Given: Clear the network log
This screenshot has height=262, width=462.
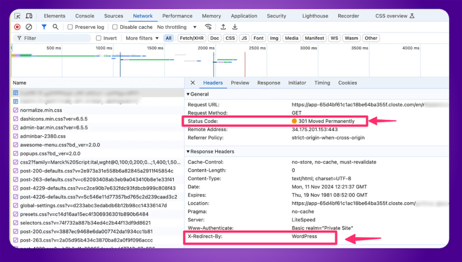Looking at the screenshot, I should coord(30,27).
